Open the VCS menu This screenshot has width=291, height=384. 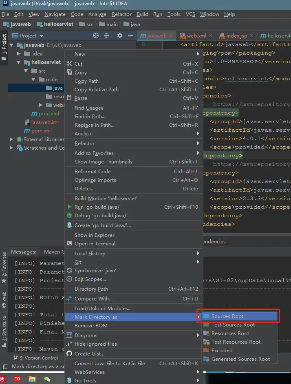point(190,14)
